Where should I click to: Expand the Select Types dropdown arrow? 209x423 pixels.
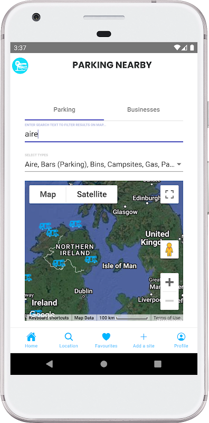[179, 164]
